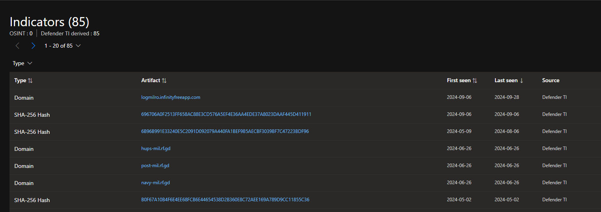
Task: Click the Last seen column header label
Action: 506,81
